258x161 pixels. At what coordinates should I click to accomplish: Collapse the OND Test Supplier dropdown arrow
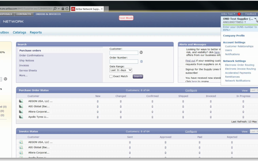pyautogui.click(x=255, y=19)
